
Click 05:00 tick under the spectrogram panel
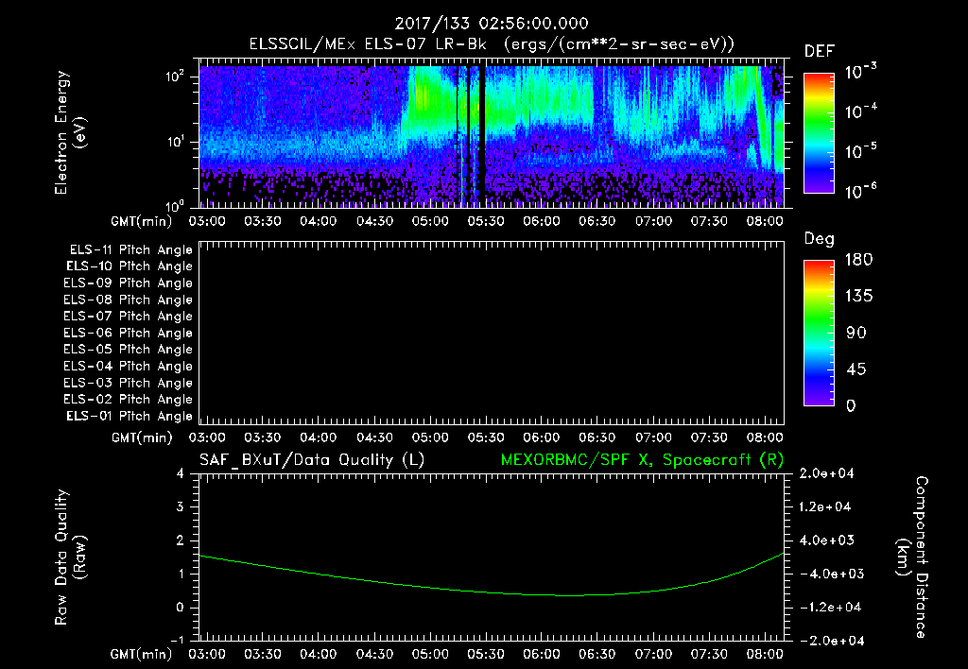(x=430, y=221)
